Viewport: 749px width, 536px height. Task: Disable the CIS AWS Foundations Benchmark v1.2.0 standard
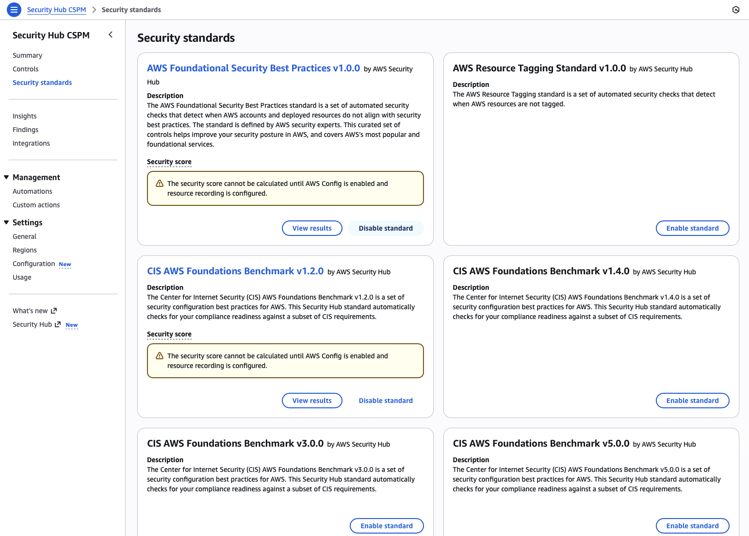pyautogui.click(x=386, y=401)
